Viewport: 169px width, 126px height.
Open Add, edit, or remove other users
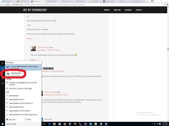coord(23,89)
